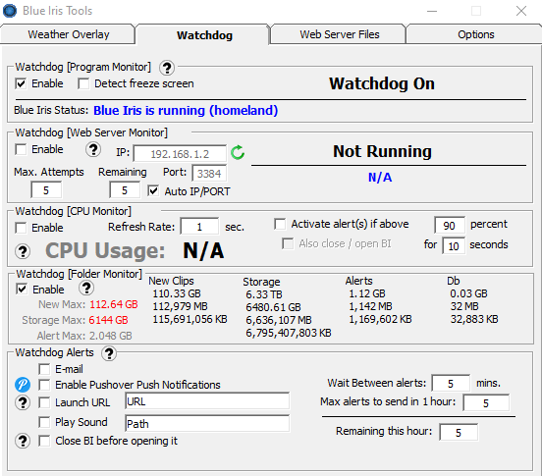The width and height of the screenshot is (542, 476).
Task: Open help for CPU Monitor
Action: click(23, 251)
